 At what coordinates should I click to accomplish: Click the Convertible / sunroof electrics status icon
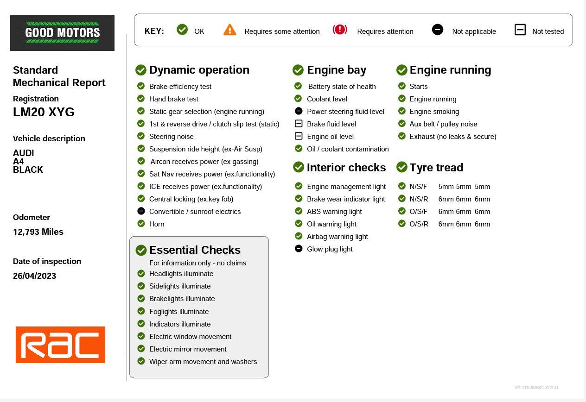(141, 211)
